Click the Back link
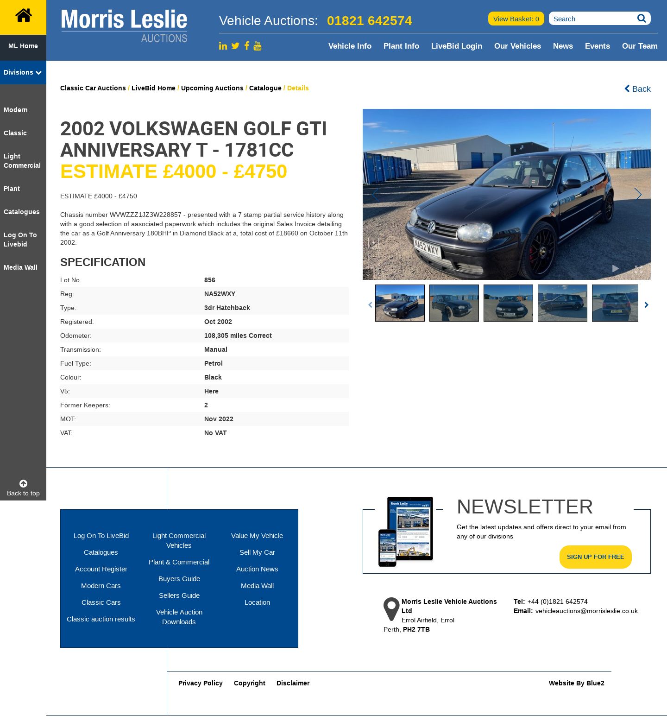Image resolution: width=667 pixels, height=722 pixels. (637, 89)
